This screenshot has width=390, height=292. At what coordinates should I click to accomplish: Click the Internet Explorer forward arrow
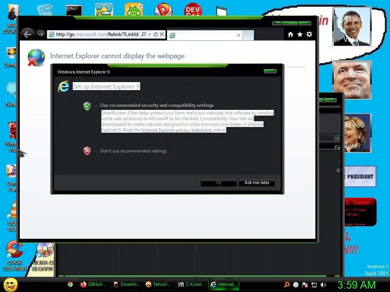pos(40,35)
